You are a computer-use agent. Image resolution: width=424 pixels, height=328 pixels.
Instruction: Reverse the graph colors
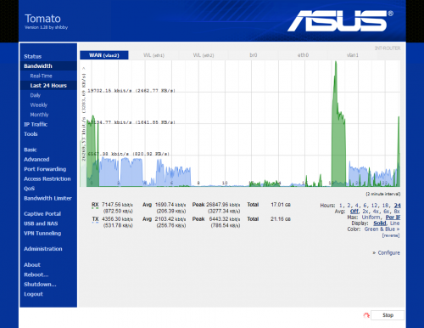391,235
